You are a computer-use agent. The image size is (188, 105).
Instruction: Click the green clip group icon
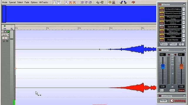tap(102, 2)
